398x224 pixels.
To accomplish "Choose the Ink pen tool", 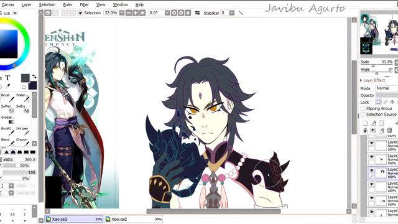I will 23,131.
